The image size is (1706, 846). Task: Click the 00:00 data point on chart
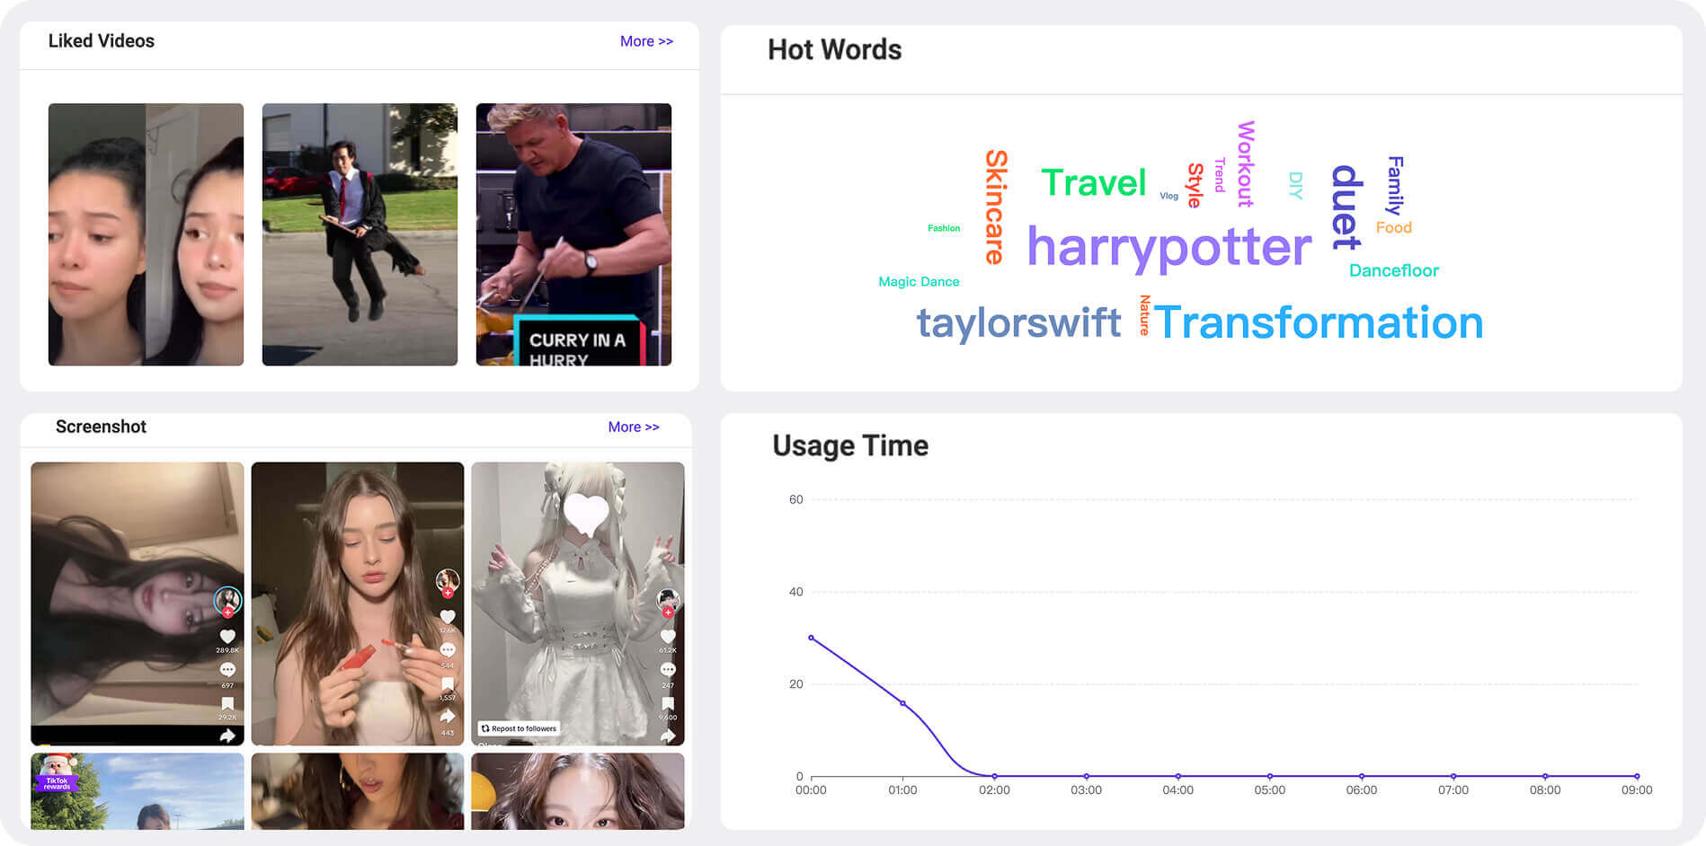coord(811,638)
